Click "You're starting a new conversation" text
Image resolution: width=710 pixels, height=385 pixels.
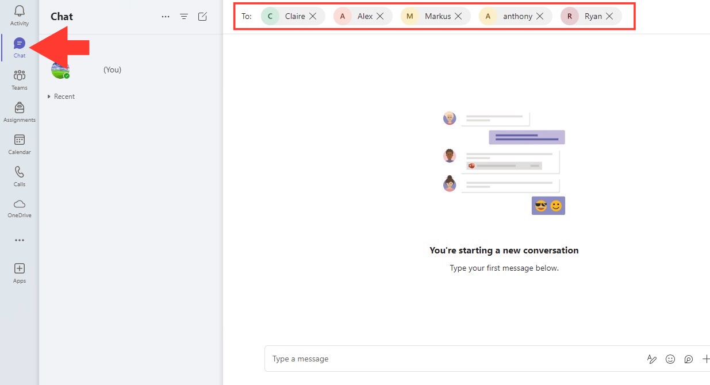(504, 251)
